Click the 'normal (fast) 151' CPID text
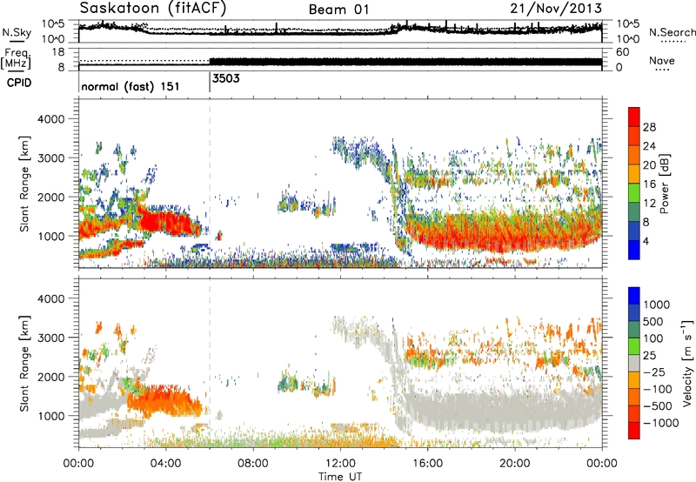 [130, 86]
